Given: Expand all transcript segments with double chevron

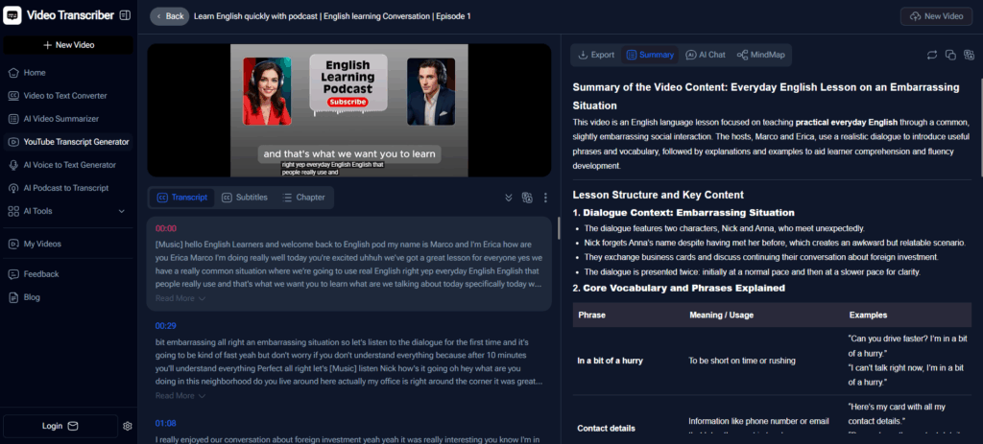Looking at the screenshot, I should click(x=509, y=198).
